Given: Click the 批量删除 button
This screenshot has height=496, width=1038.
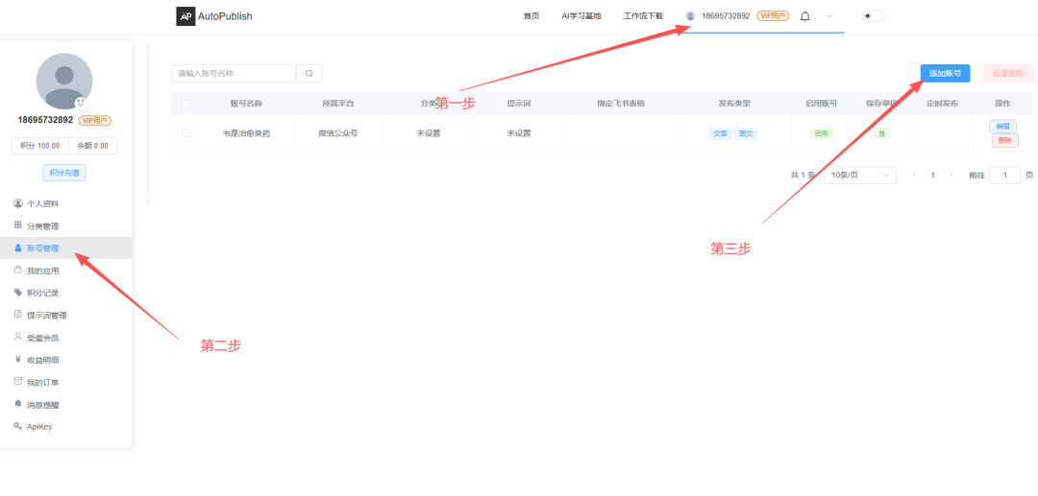Looking at the screenshot, I should pyautogui.click(x=1008, y=73).
